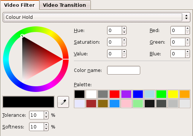This screenshot has height=136, width=193.
Task: Select the orange palette colour
Action: pos(185,94)
